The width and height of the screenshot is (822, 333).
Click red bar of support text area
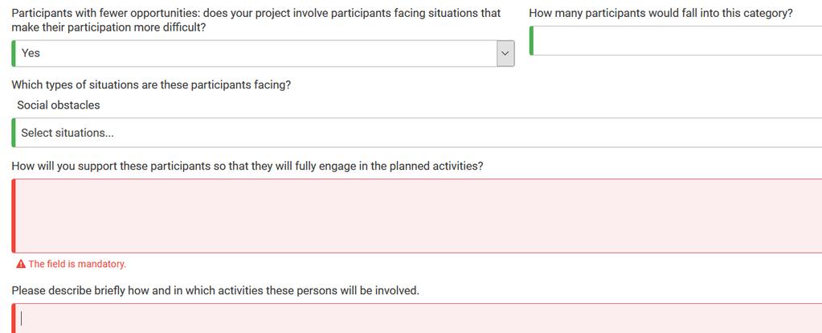tap(14, 216)
